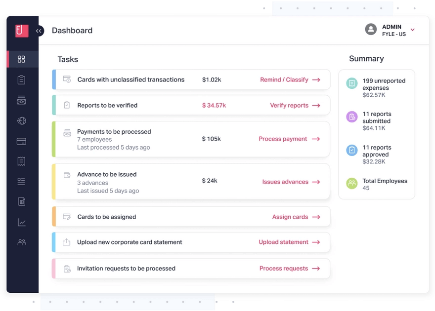
Task: Open the dashboard grid icon in sidebar
Action: click(21, 59)
